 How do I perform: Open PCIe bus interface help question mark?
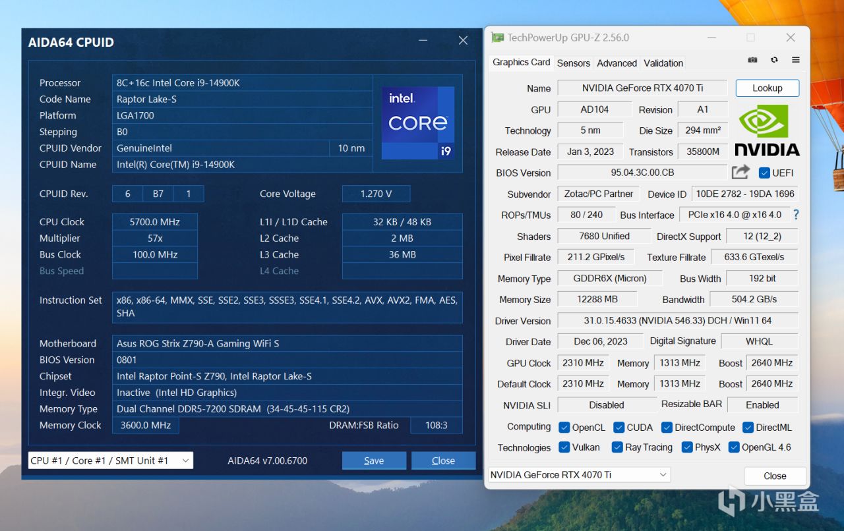pyautogui.click(x=796, y=214)
